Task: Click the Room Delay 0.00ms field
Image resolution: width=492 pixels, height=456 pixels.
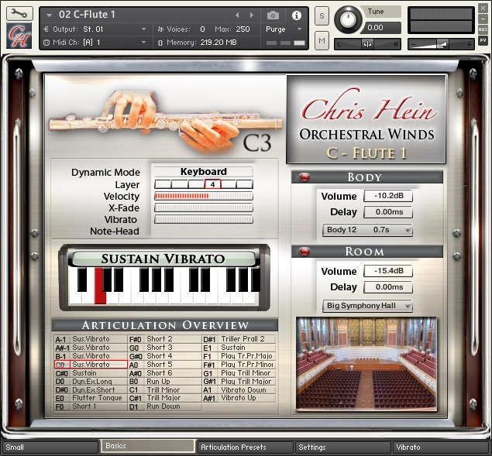Action: [388, 287]
